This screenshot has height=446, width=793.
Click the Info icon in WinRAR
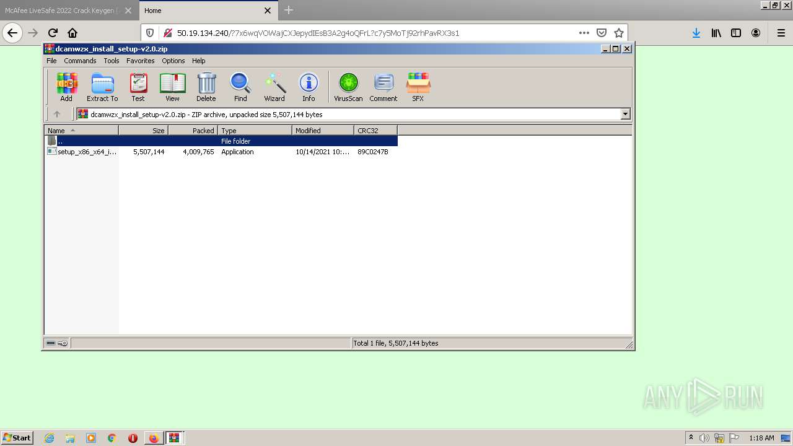click(x=309, y=87)
